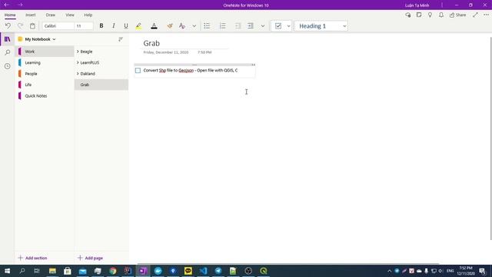This screenshot has height=277, width=492.
Task: Select the Life section
Action: tap(45, 85)
